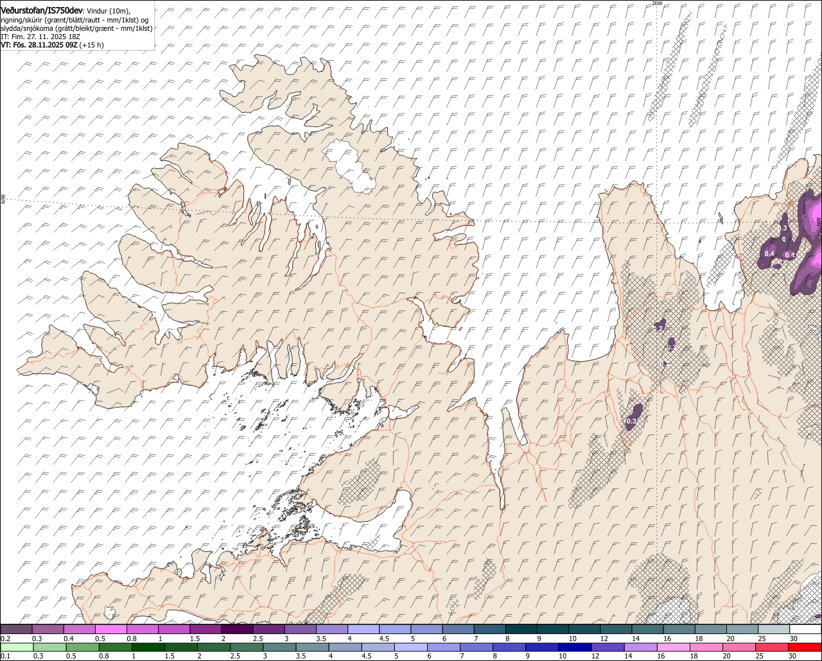Screen dimensions: 822x661
Task: Select the light gray 25 snow legend swatch
Action: click(x=774, y=629)
